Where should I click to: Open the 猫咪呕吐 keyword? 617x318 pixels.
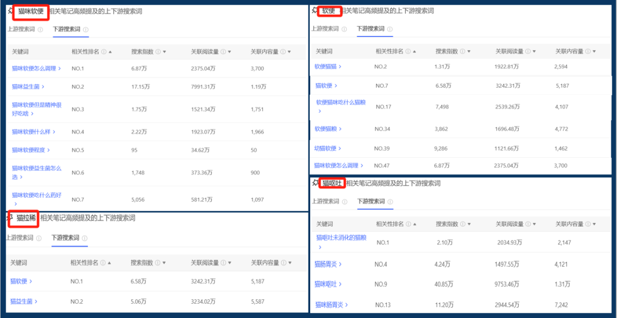[x=328, y=284]
